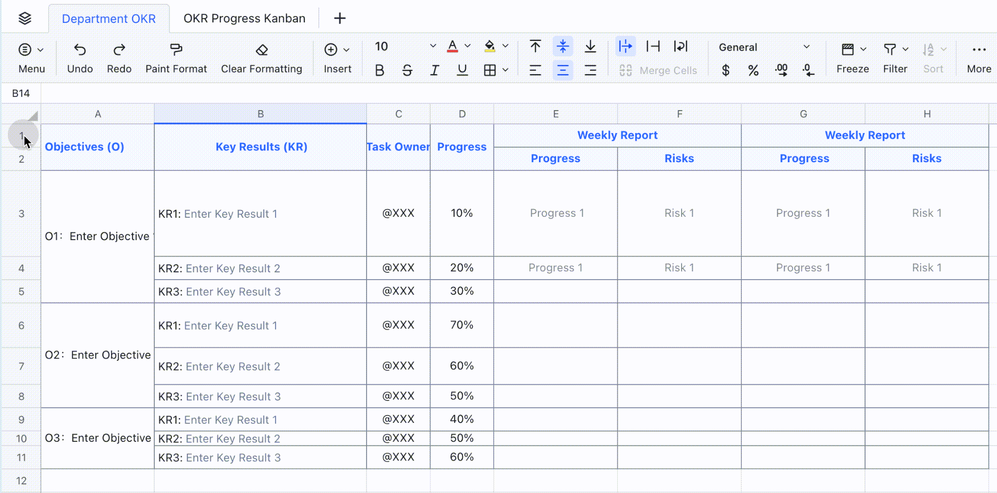This screenshot has width=997, height=493.
Task: Click O1: Enter Objective cell
Action: point(97,237)
